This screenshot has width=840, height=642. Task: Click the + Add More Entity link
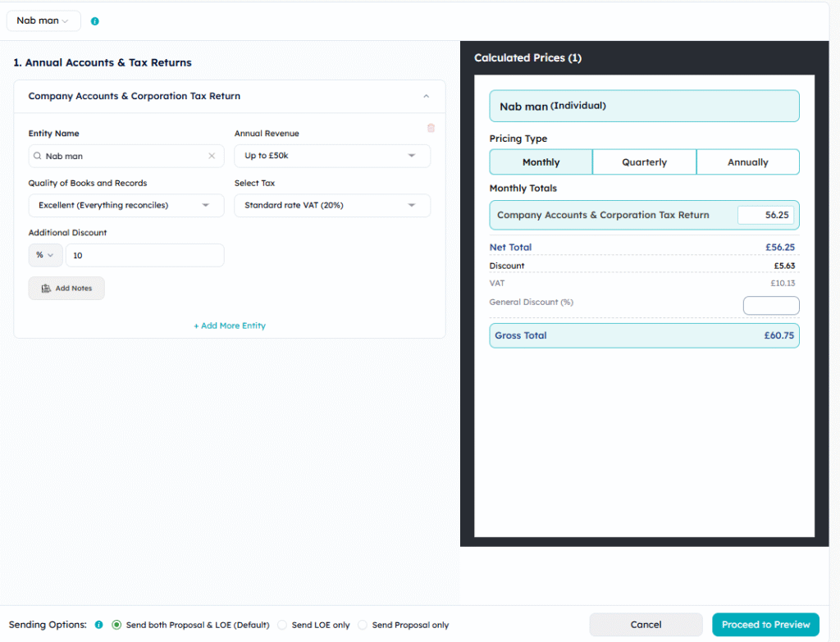pos(230,326)
